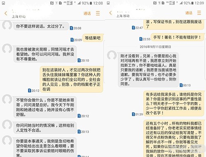Tap the notification icon in left status bar
The width and height of the screenshot is (206, 157).
(x=3, y=3)
